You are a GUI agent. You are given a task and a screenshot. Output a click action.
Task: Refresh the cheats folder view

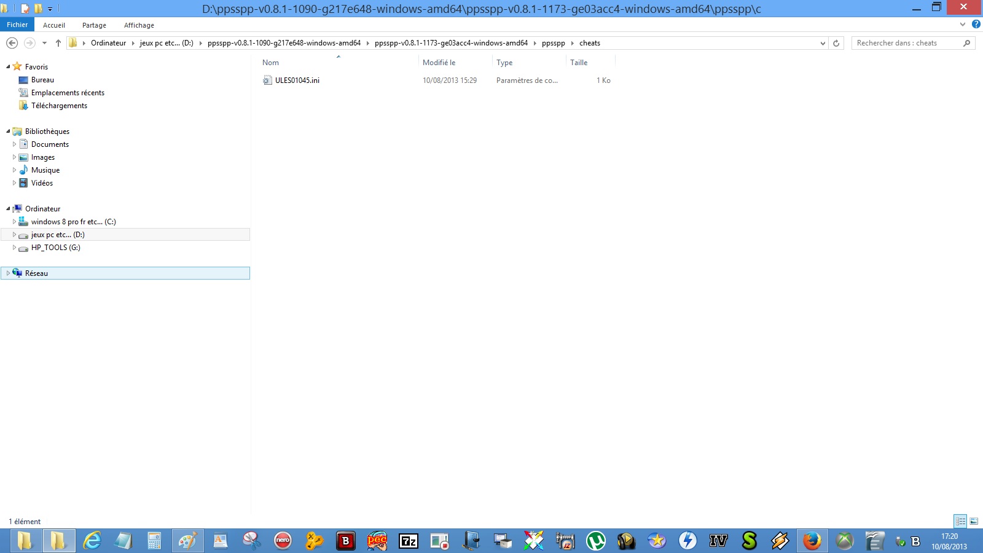[x=836, y=43]
